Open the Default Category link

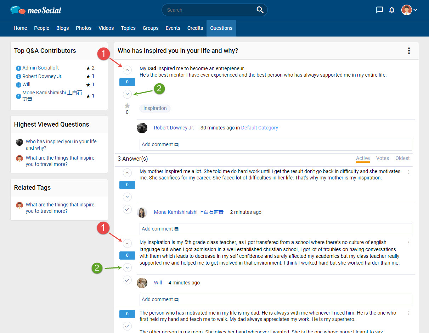tap(260, 128)
